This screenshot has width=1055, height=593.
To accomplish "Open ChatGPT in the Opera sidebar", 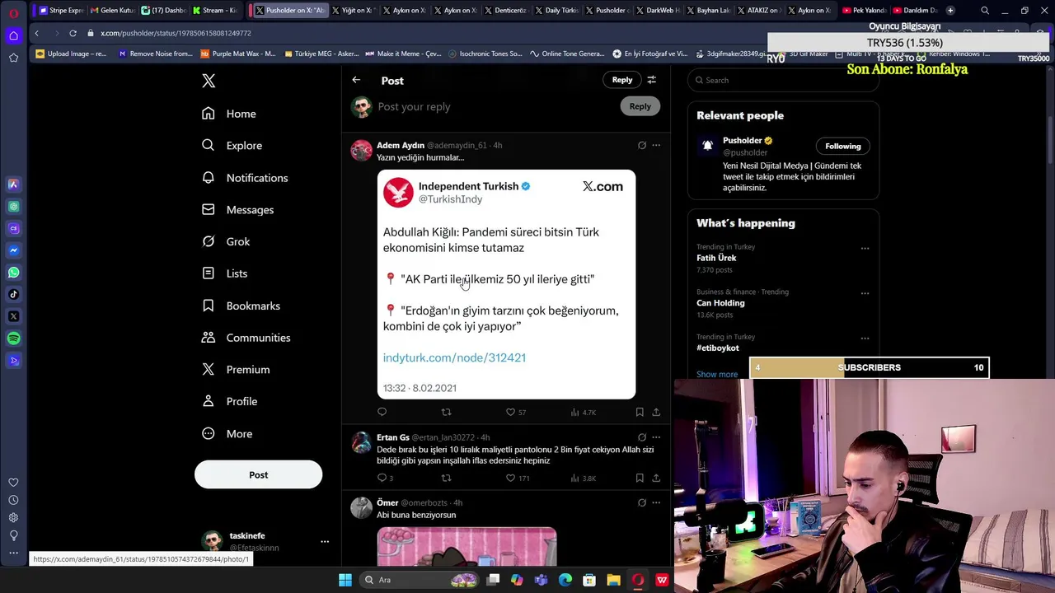I will (13, 207).
